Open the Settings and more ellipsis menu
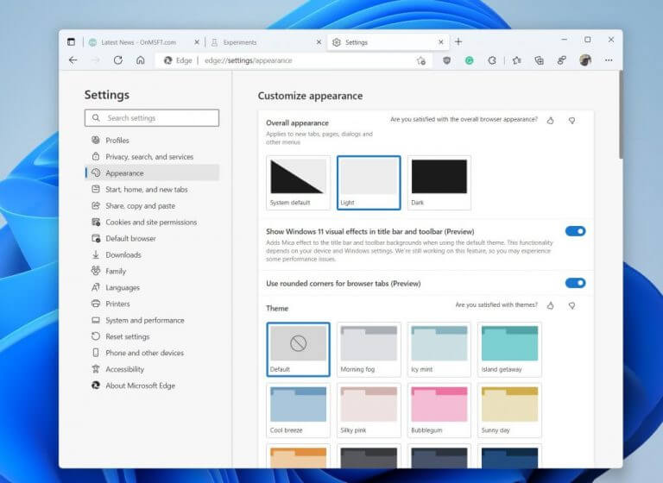Viewport: 663px width, 483px height. pyautogui.click(x=609, y=60)
